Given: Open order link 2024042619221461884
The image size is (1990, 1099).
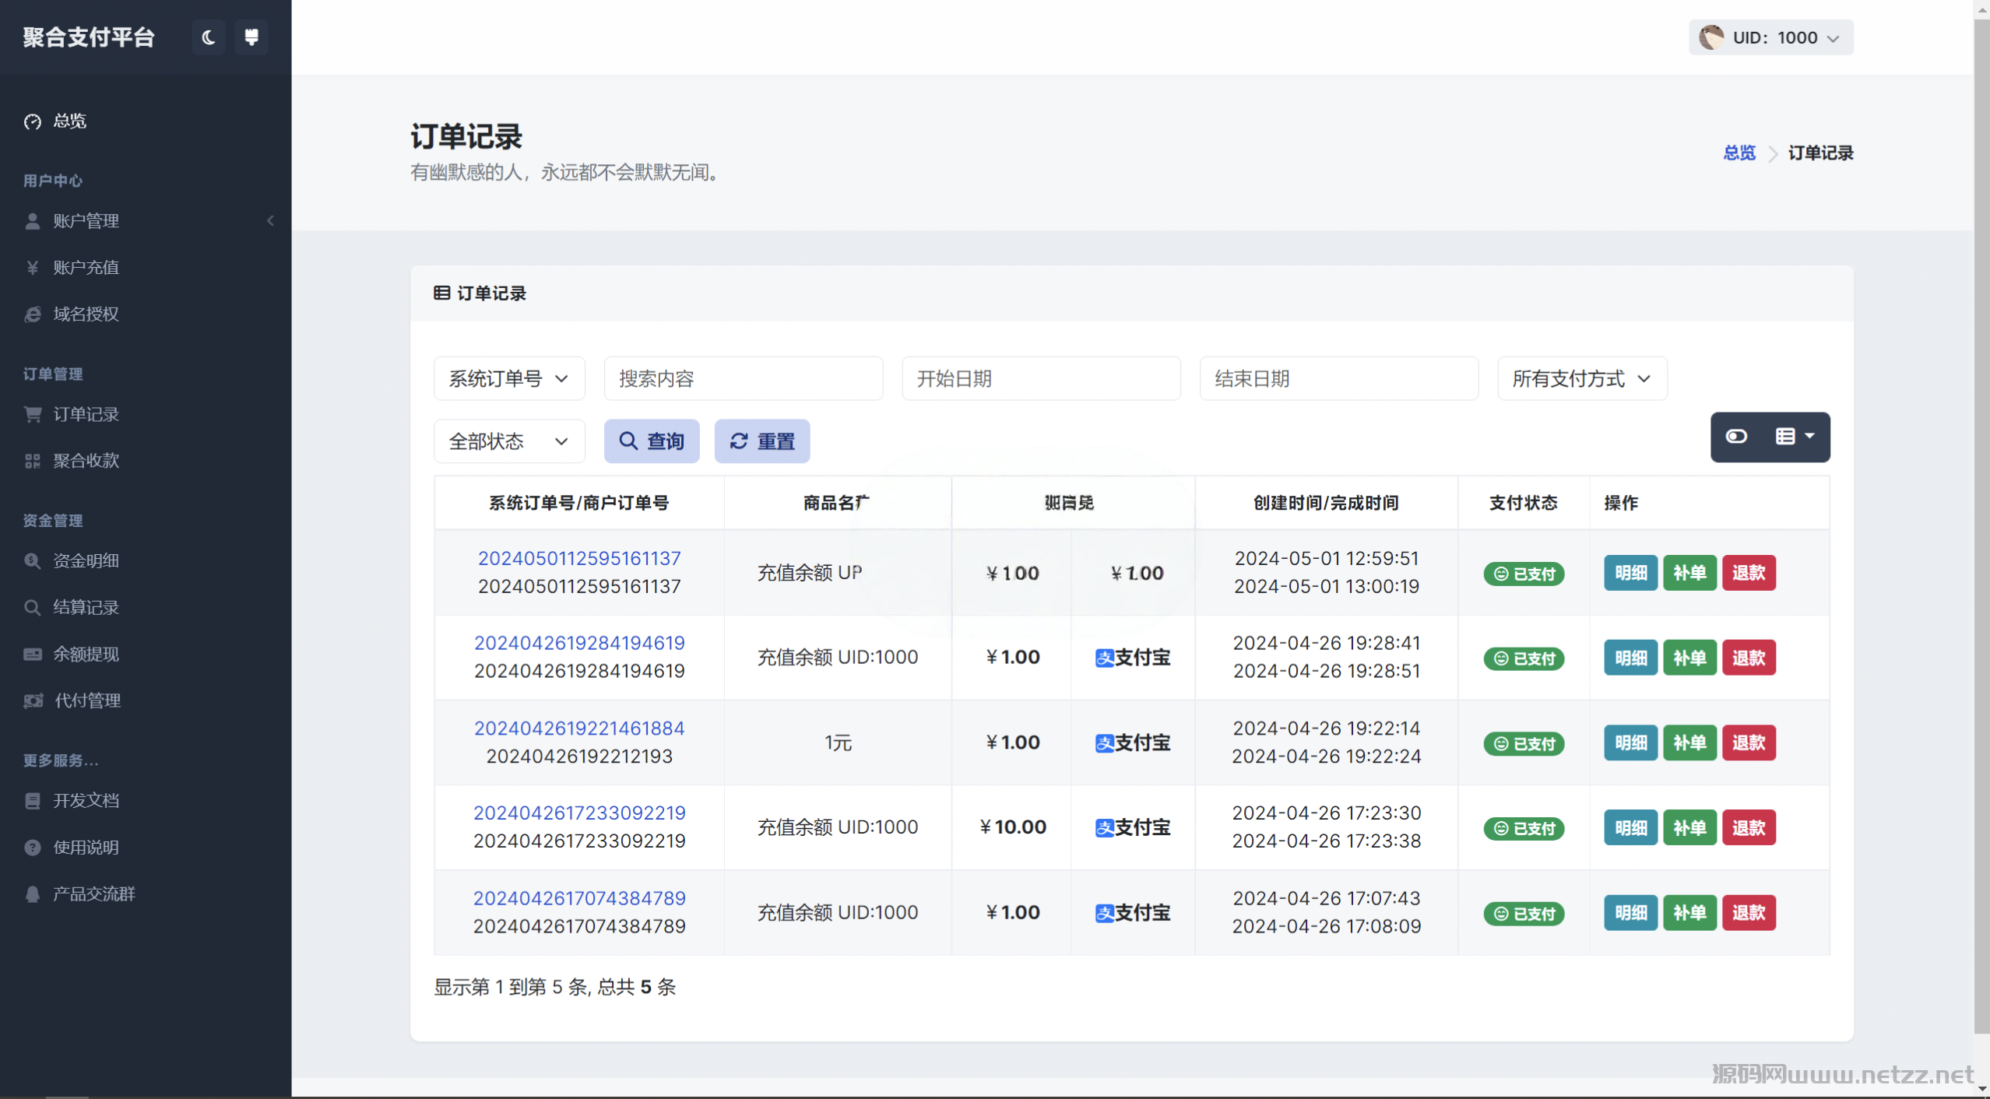Looking at the screenshot, I should coord(579,728).
